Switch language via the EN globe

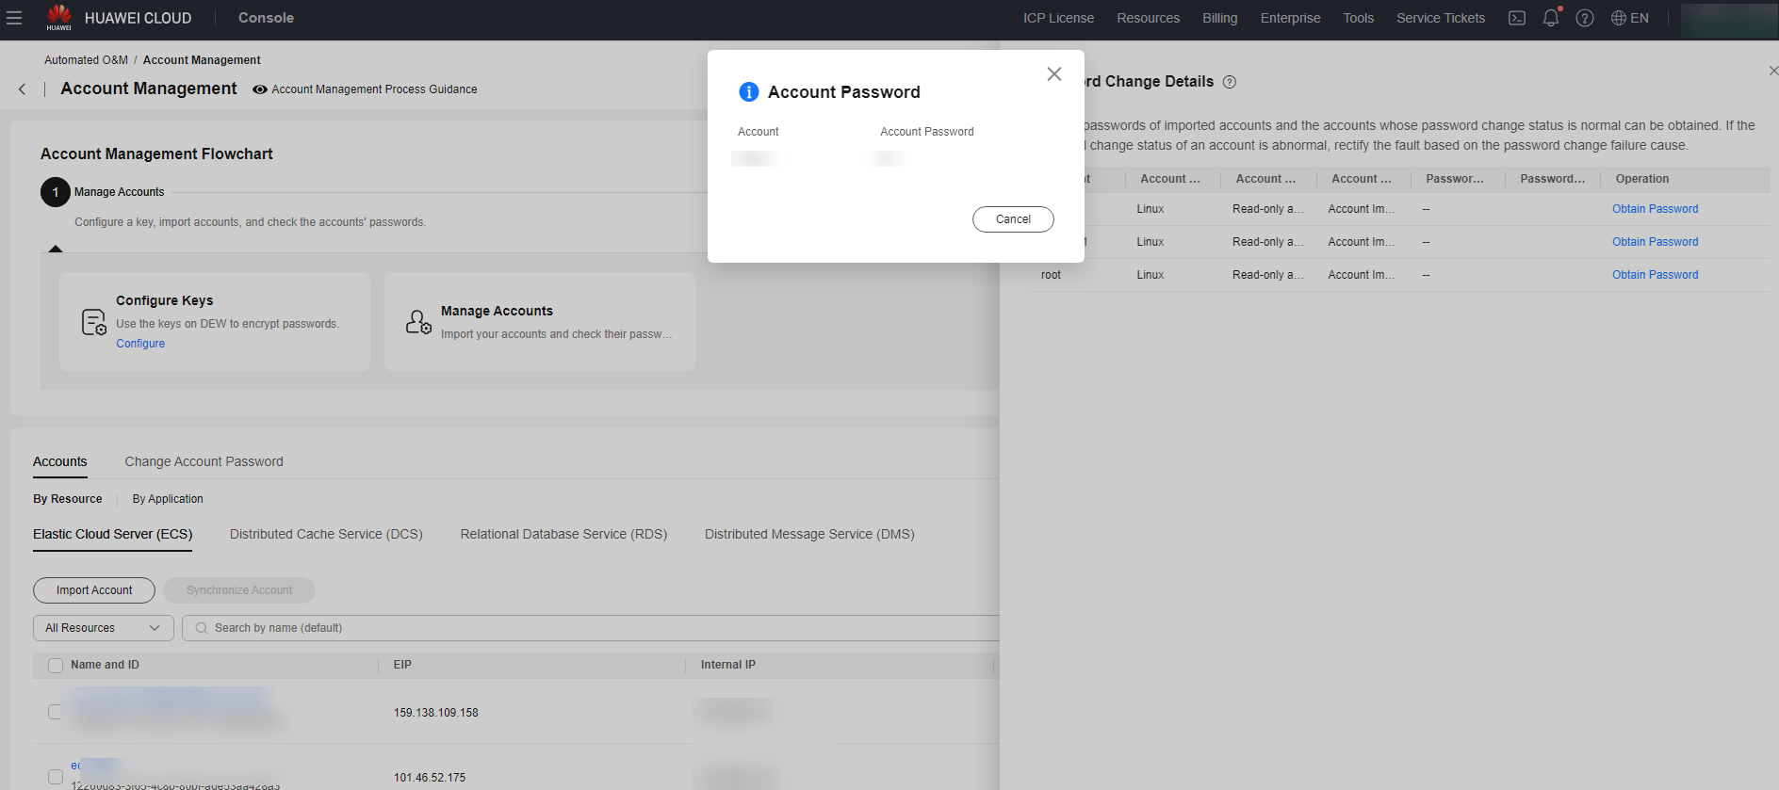click(x=1630, y=18)
